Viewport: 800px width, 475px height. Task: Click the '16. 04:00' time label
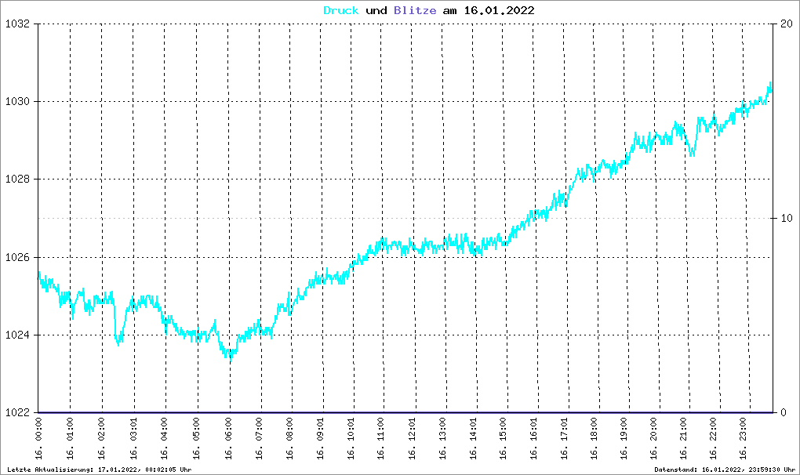[165, 438]
